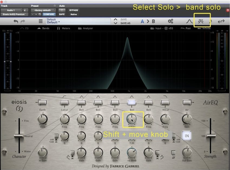The image size is (230, 170).
Task: Click the Solo band icon
Action: pyautogui.click(x=201, y=21)
